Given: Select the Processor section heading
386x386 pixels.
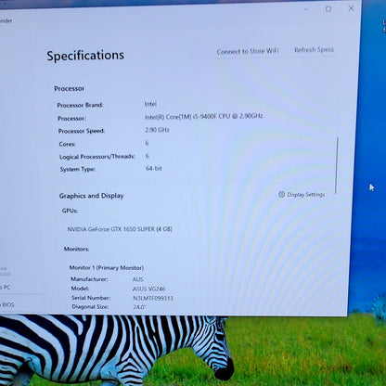Looking at the screenshot, I should click(x=70, y=88).
